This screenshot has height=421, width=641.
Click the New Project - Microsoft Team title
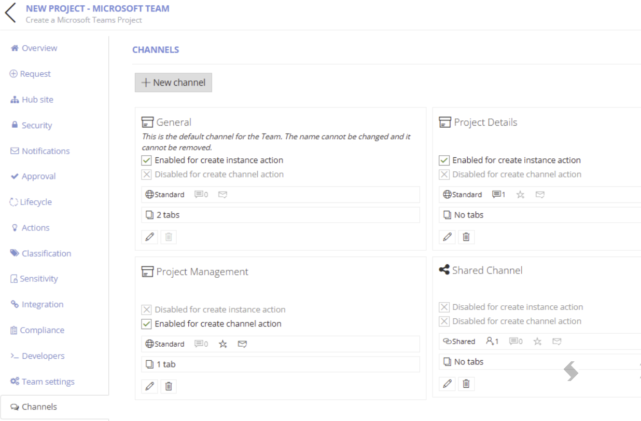[97, 8]
